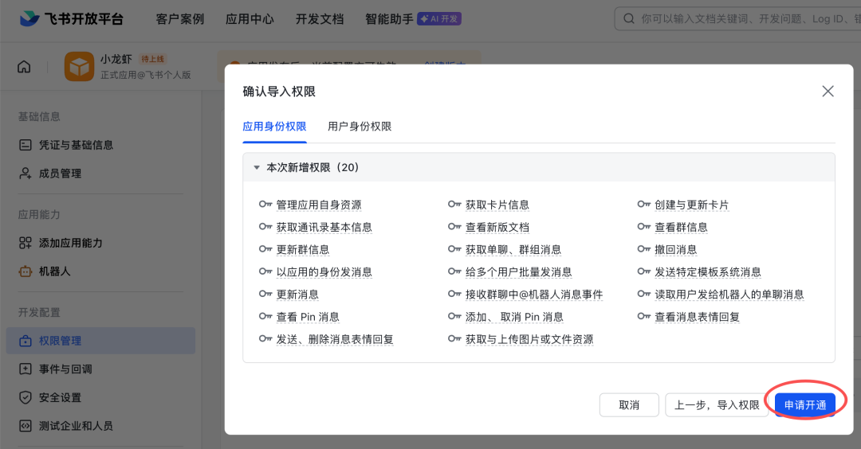Click the 安全设置 shield icon
This screenshot has height=449, width=861.
(26, 397)
